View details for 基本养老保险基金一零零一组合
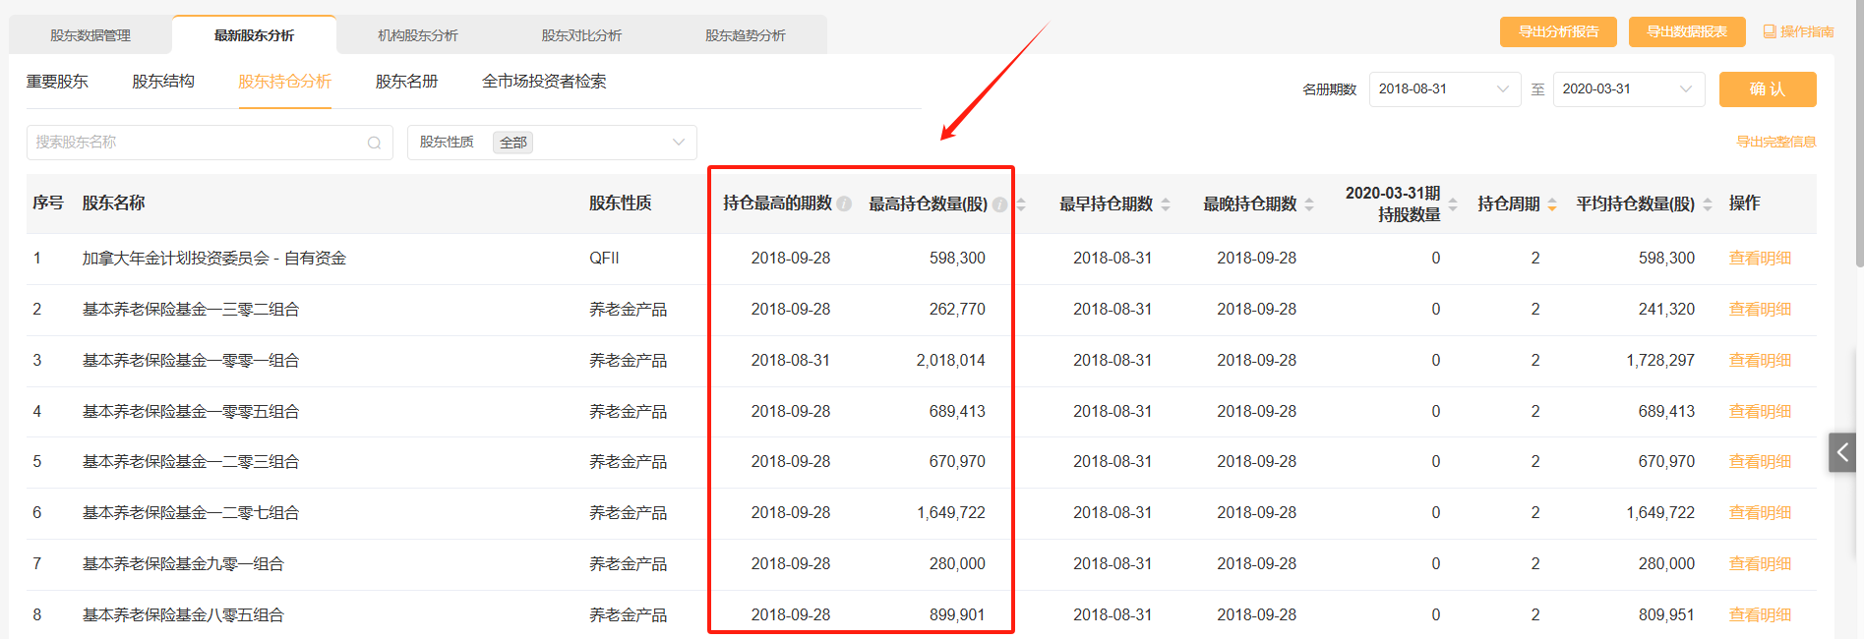 coord(1760,361)
